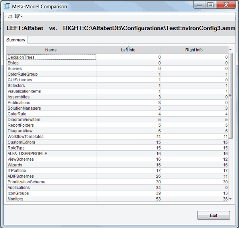This screenshot has height=228, width=239.
Task: Minimize the Meta-Model Comparison window
Action: (199, 5)
